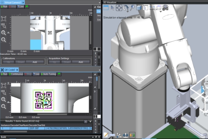Toggle the coordinate axes icon in 3D Visualizer

coord(119,135)
